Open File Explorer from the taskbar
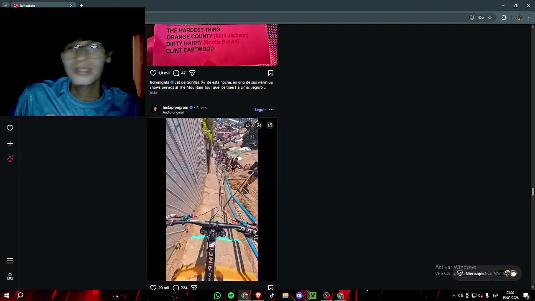535x301 pixels. tap(285, 296)
